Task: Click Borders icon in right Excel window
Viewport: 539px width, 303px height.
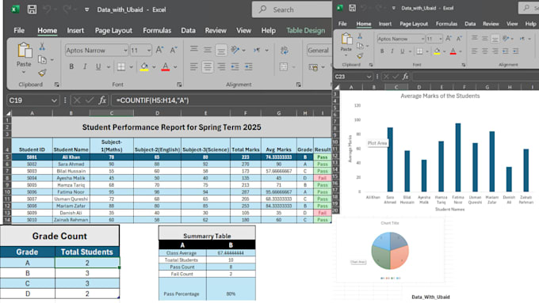Action: [420, 51]
